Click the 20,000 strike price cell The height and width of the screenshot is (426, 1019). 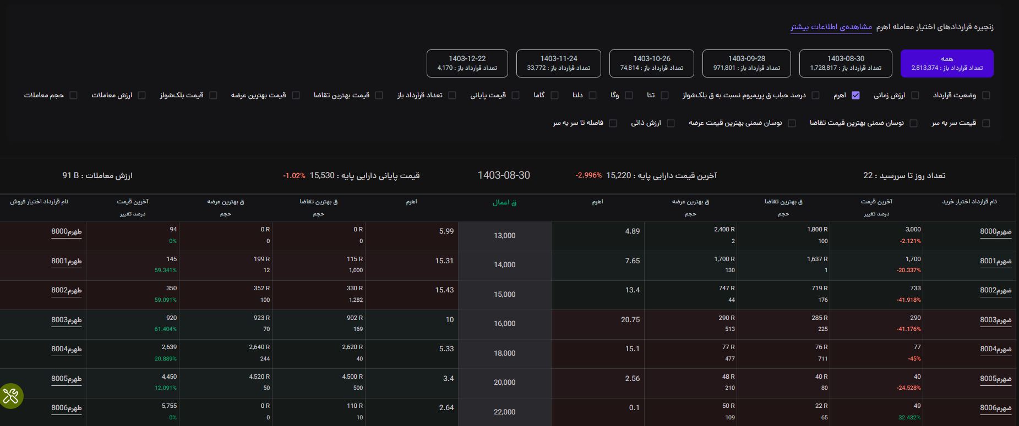click(x=505, y=383)
